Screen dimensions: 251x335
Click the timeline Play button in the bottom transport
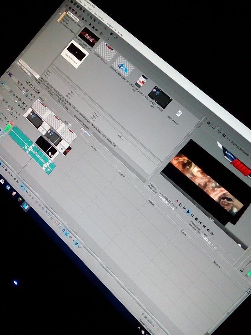[1, 164]
